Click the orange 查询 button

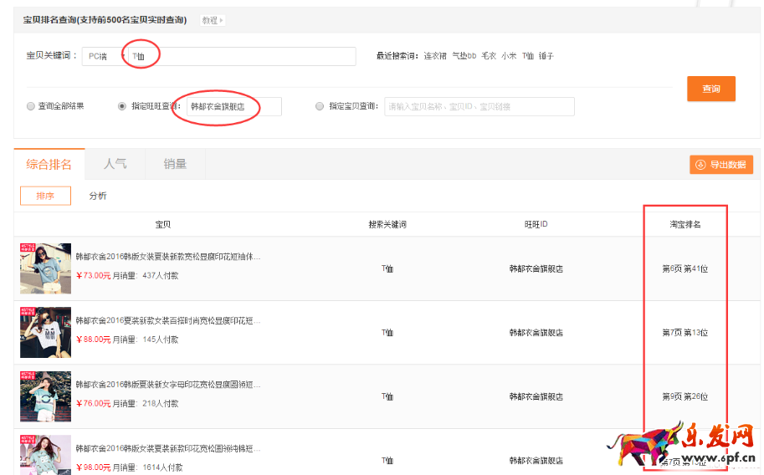point(710,89)
